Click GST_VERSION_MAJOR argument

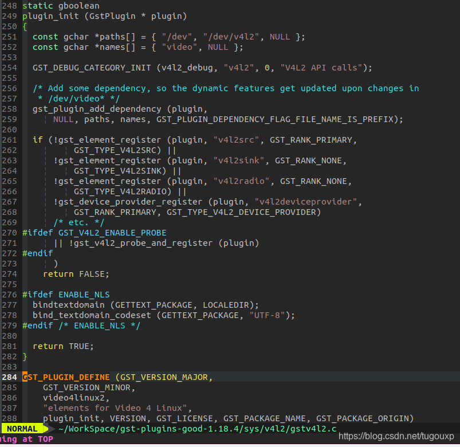tap(164, 377)
